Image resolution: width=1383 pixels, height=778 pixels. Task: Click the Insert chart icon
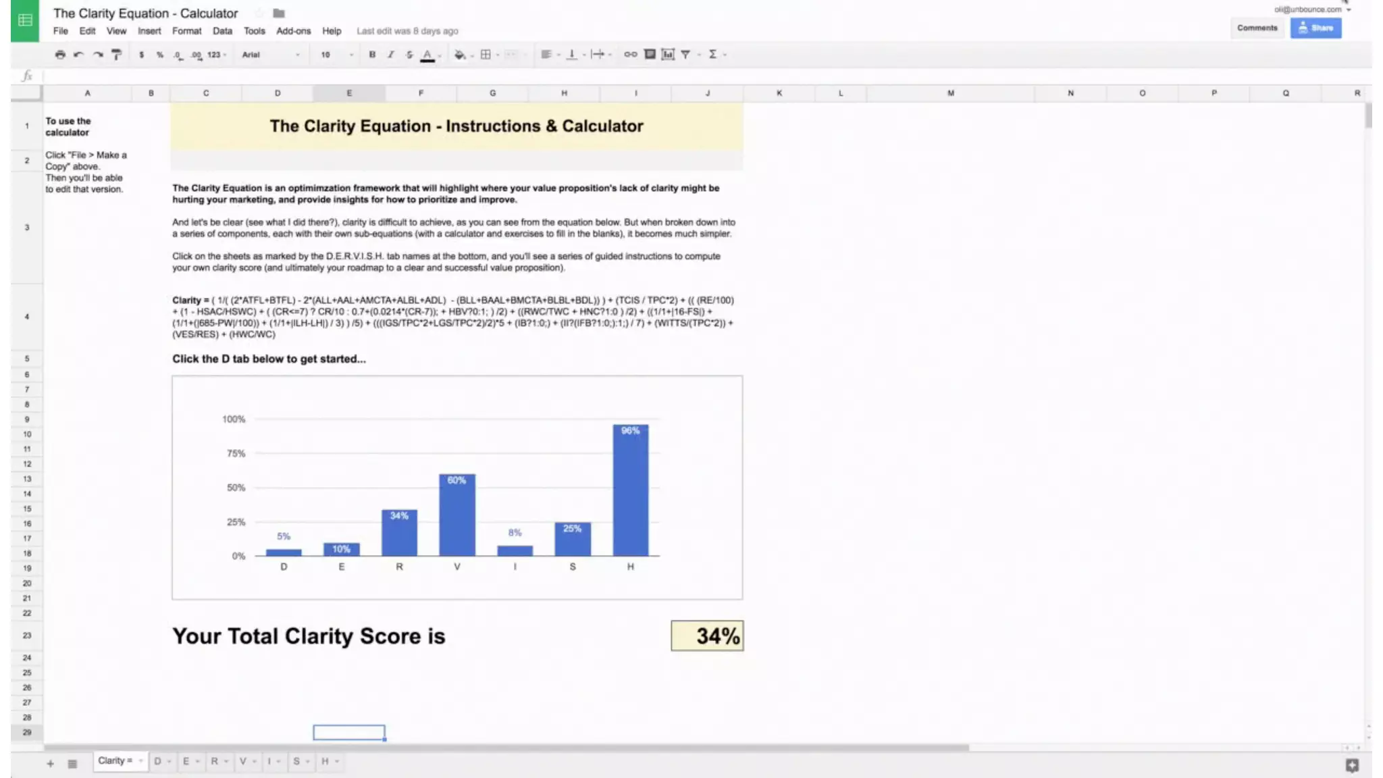point(668,55)
